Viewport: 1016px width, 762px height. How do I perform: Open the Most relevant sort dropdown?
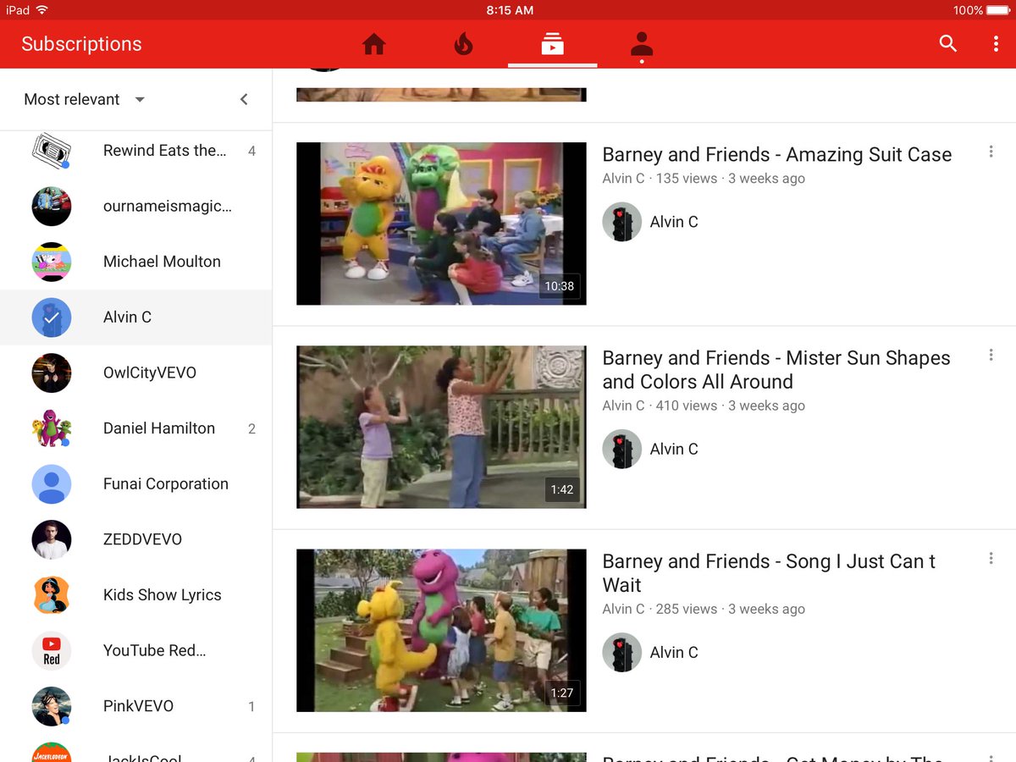(x=85, y=99)
